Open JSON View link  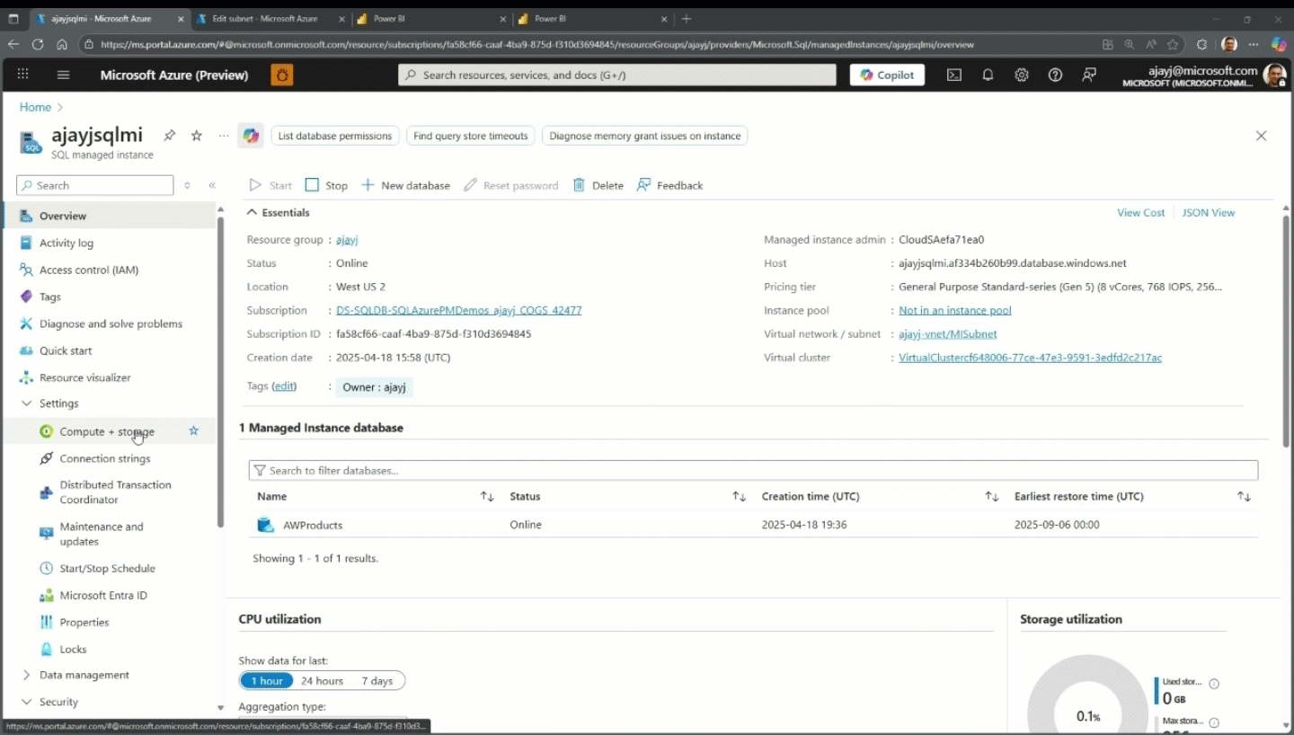point(1209,212)
